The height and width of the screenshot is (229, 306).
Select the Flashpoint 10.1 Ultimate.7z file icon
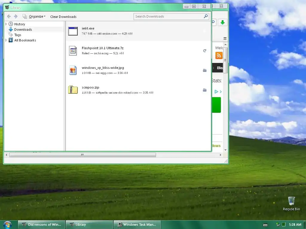pos(73,51)
